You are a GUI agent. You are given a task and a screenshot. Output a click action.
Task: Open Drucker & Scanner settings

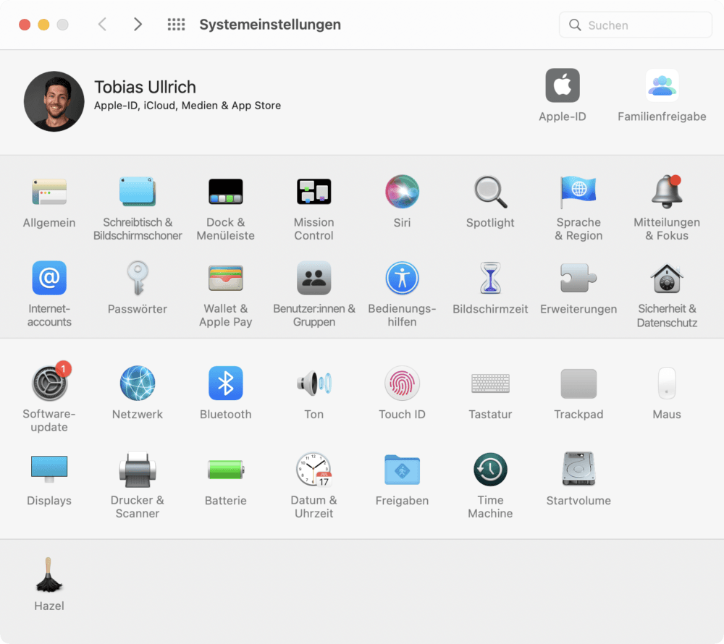[x=138, y=469]
